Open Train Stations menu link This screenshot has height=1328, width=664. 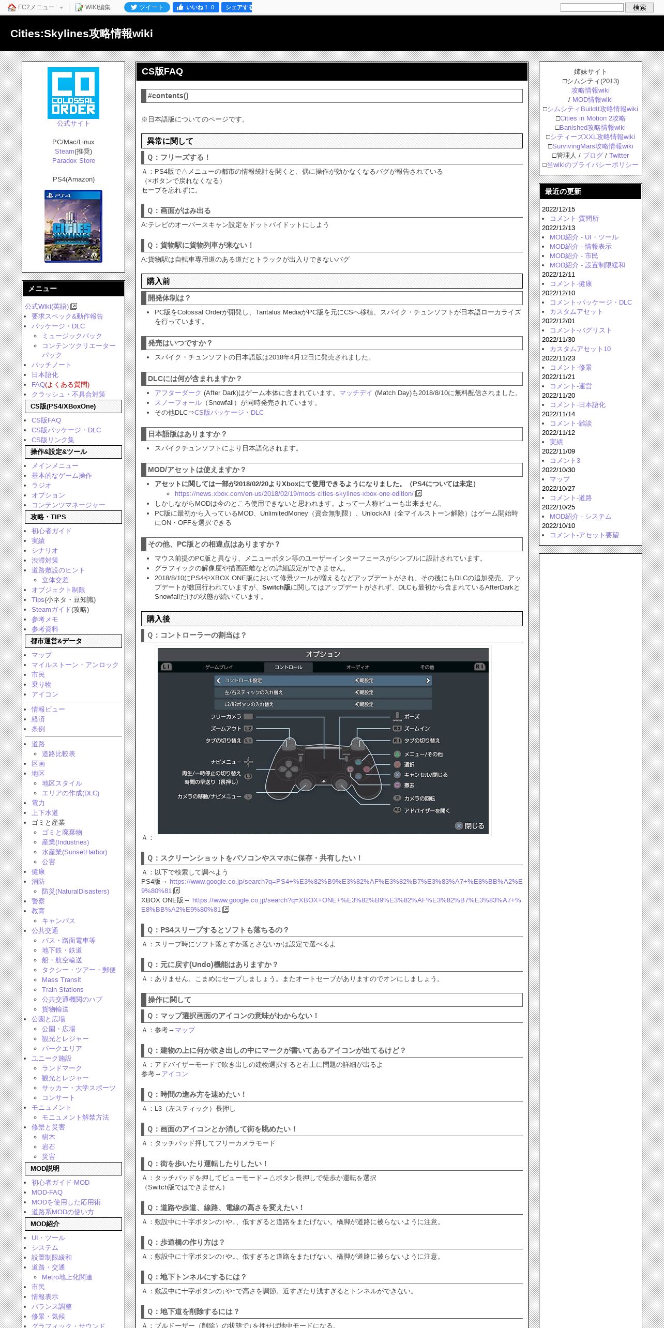click(x=63, y=989)
